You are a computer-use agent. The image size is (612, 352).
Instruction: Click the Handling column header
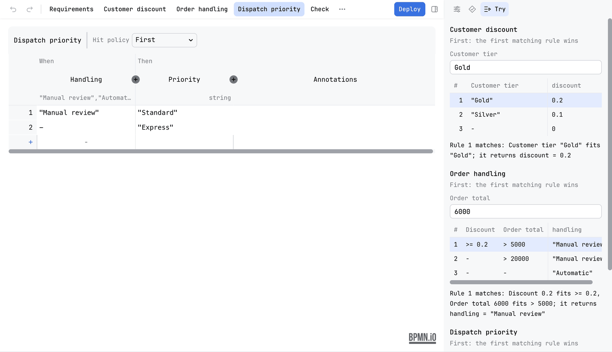coord(86,79)
